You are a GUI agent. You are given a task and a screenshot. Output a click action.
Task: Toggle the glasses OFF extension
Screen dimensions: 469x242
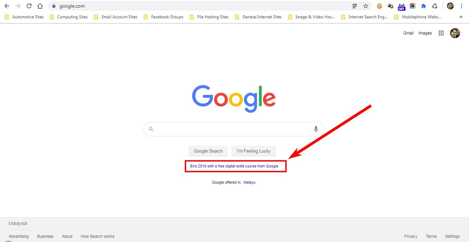click(x=402, y=6)
